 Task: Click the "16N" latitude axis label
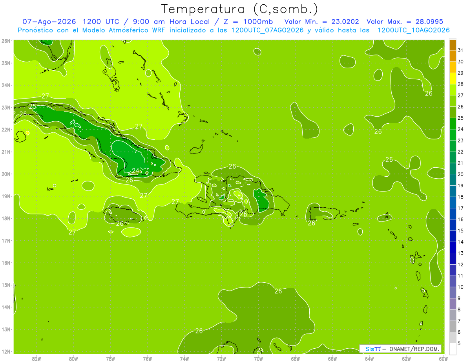coord(6,263)
